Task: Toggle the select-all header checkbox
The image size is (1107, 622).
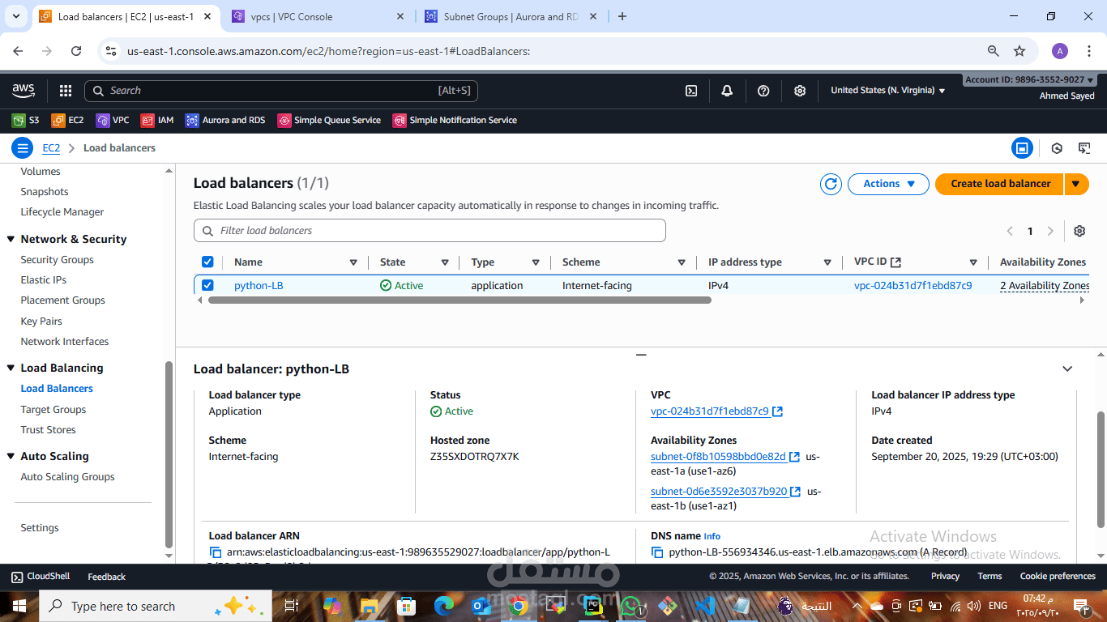Action: (x=207, y=262)
